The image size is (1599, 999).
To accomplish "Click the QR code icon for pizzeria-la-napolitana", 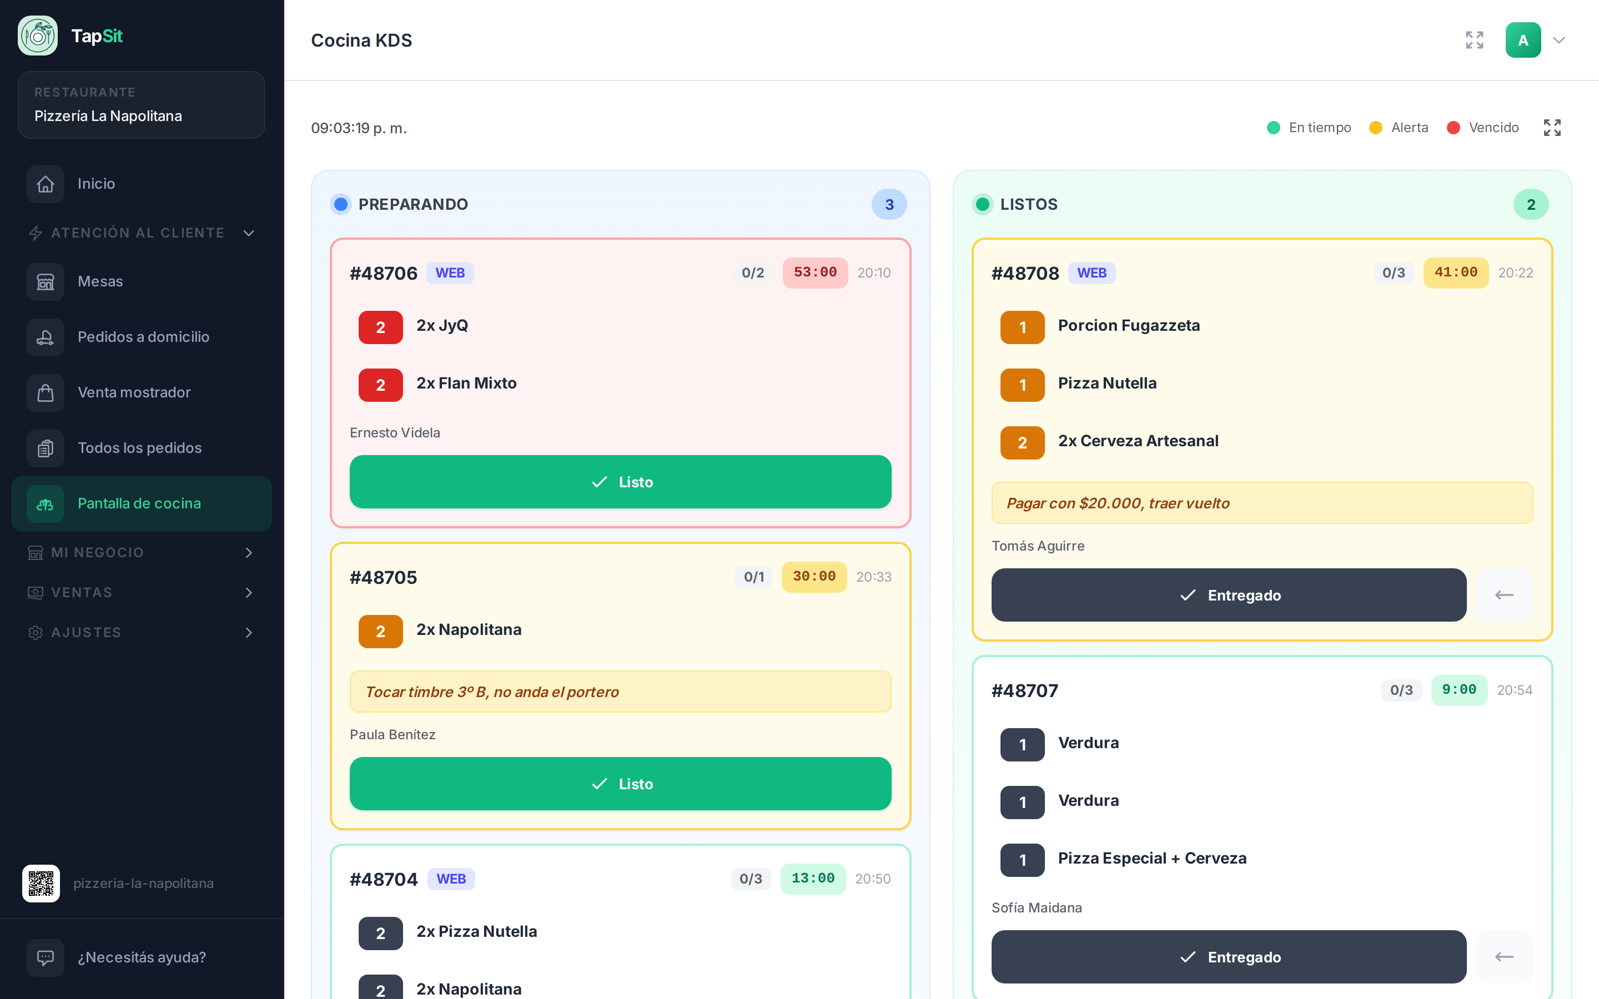I will 41,884.
